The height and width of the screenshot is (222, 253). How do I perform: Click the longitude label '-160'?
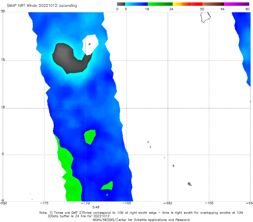click(168, 203)
